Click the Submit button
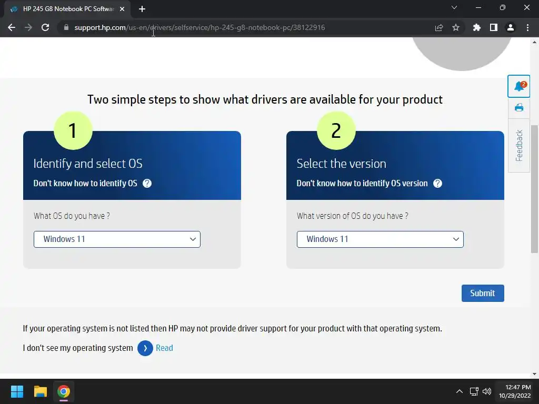This screenshot has width=539, height=404. click(x=483, y=293)
